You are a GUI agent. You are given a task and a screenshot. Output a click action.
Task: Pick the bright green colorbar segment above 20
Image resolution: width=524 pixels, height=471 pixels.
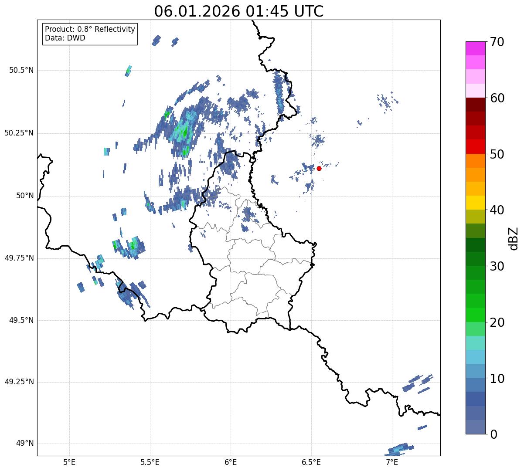click(x=475, y=315)
